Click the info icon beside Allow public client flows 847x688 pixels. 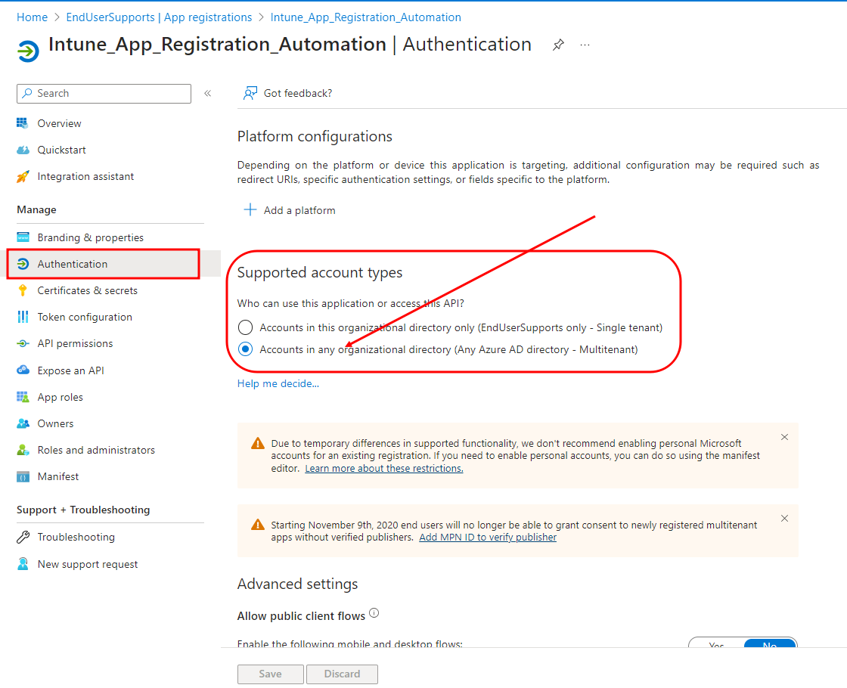pos(374,613)
